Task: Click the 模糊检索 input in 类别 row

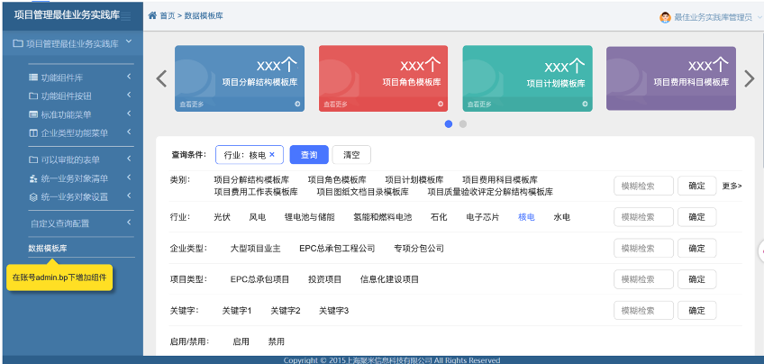Action: pos(643,186)
